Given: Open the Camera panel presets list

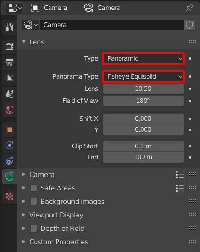Looking at the screenshot, I should [180, 175].
